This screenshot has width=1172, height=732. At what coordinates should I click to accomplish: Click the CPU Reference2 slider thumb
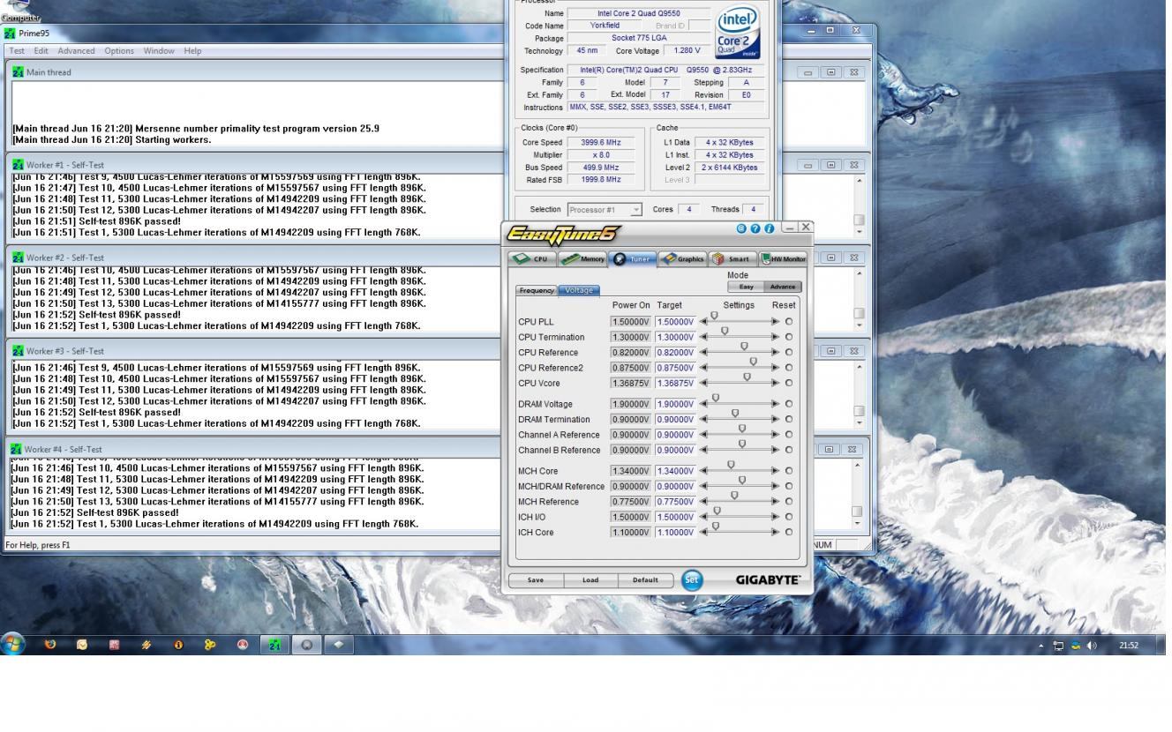[x=753, y=362]
